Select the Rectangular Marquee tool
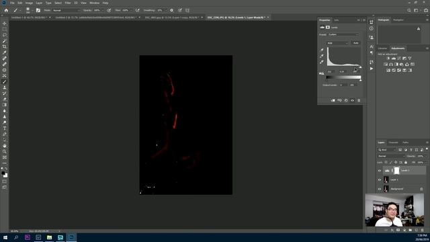This screenshot has height=242, width=430. pos(5,29)
